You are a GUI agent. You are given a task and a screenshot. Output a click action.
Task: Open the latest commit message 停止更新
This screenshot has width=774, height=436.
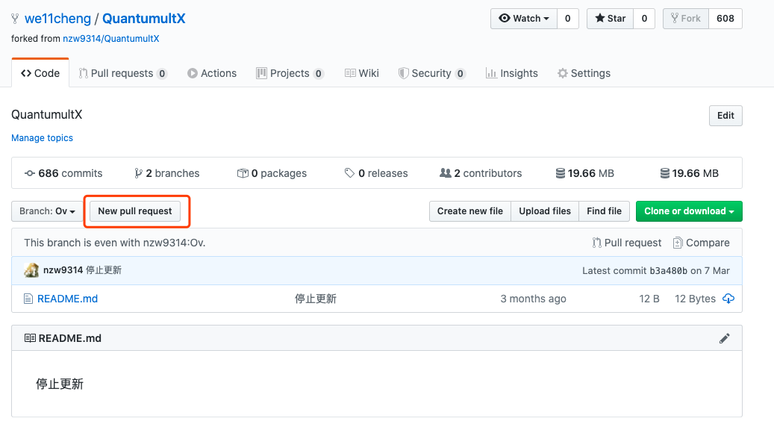pyautogui.click(x=104, y=270)
